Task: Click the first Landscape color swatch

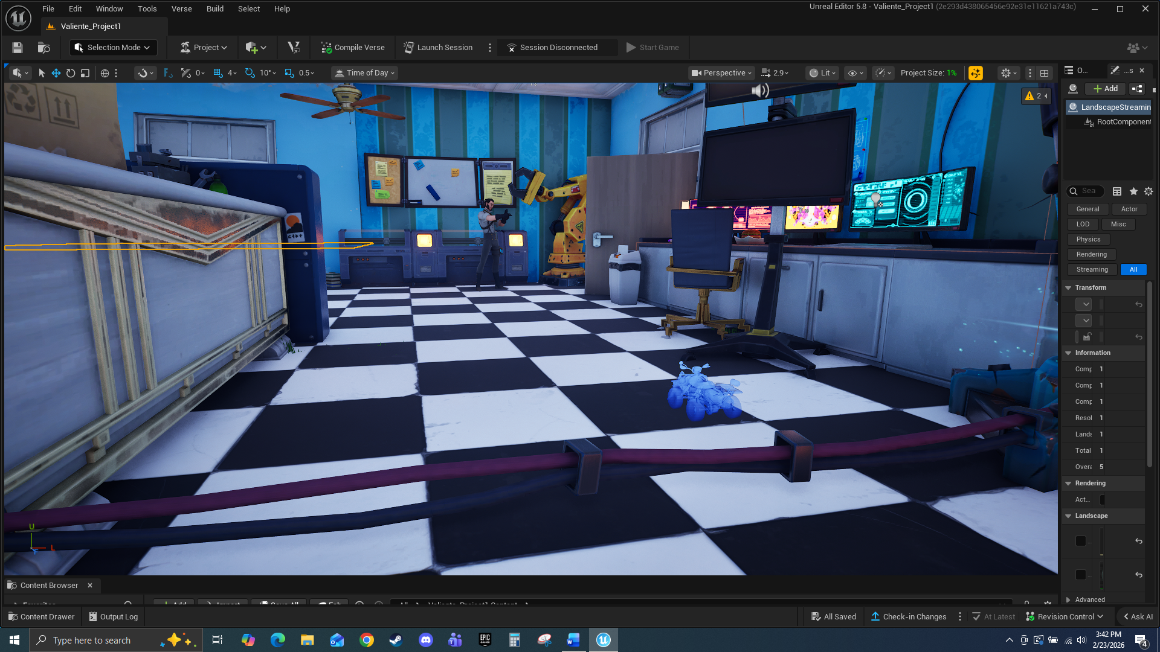Action: [1081, 541]
